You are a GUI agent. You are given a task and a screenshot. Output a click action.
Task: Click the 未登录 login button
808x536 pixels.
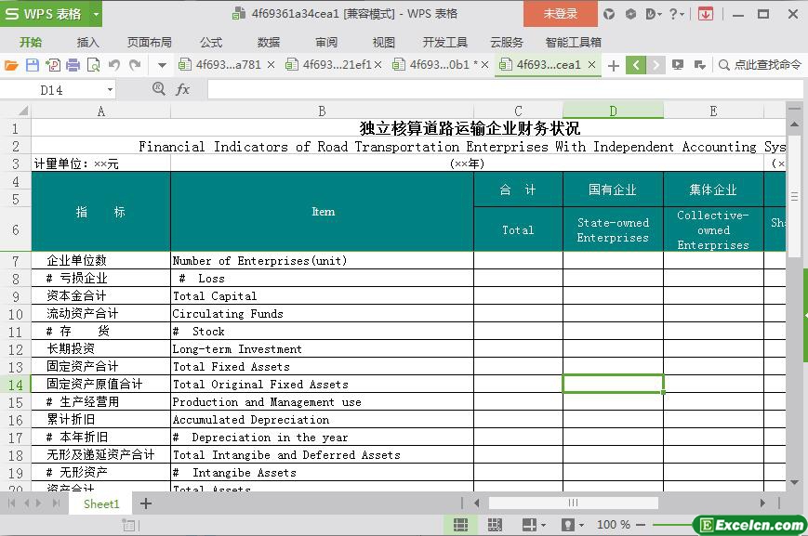(560, 14)
